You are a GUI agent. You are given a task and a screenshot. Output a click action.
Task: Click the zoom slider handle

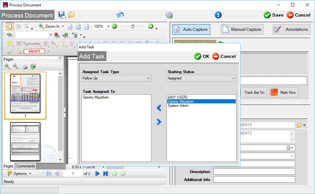[x=132, y=26]
